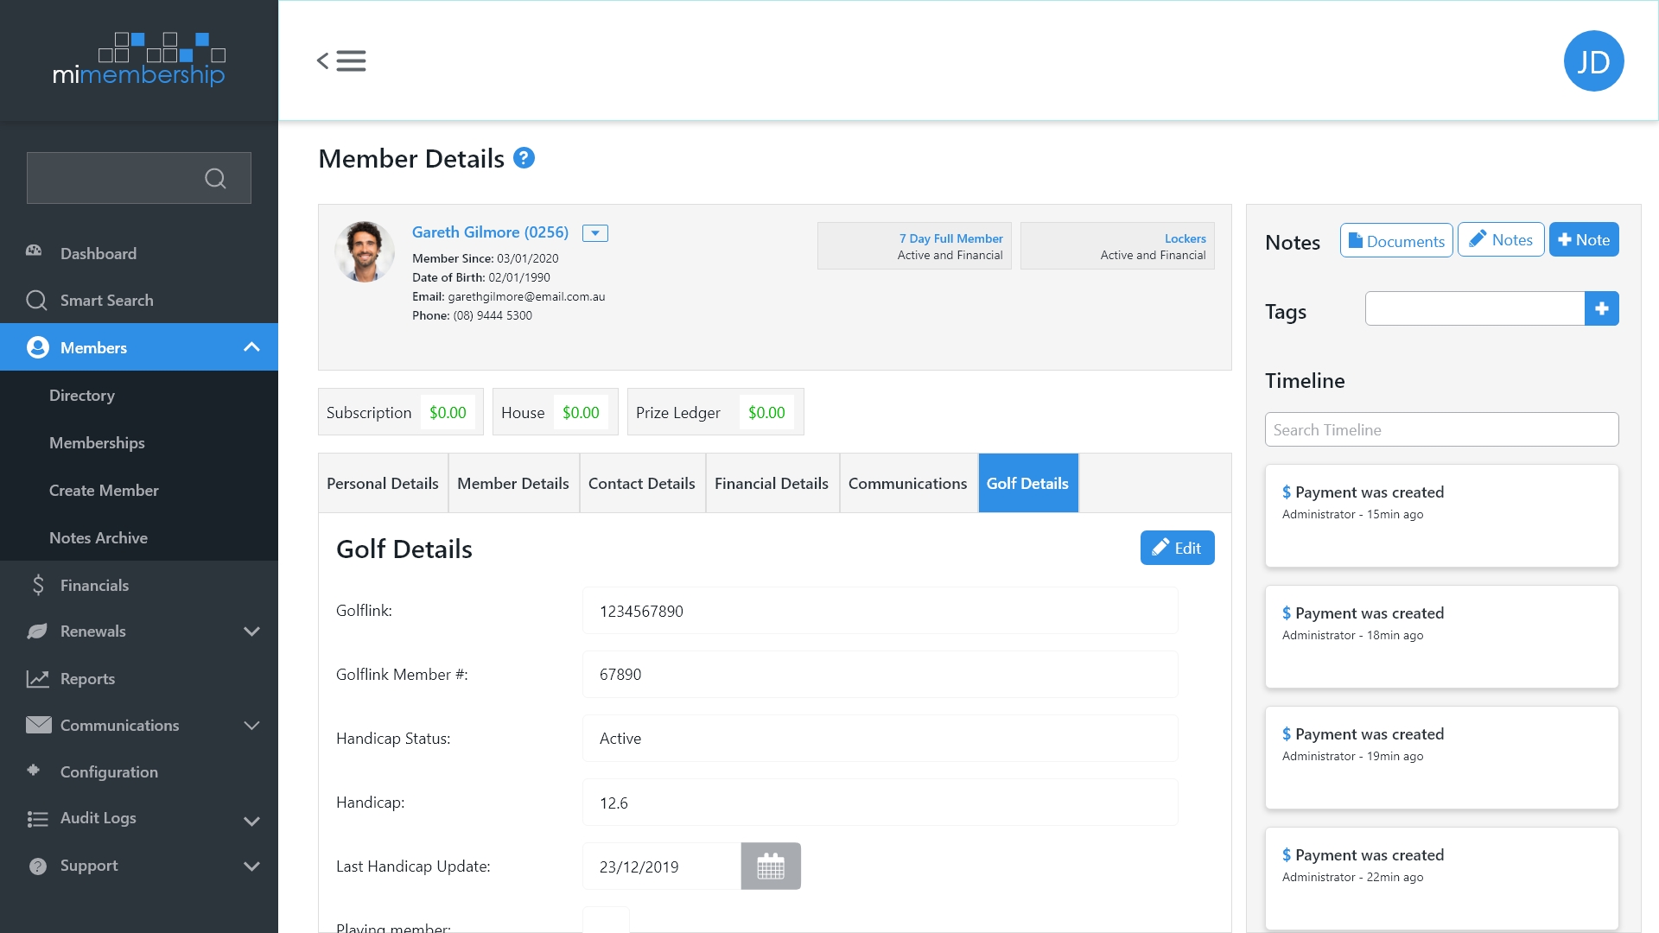Click the sidebar search magnifier icon
The height and width of the screenshot is (933, 1659).
point(215,178)
